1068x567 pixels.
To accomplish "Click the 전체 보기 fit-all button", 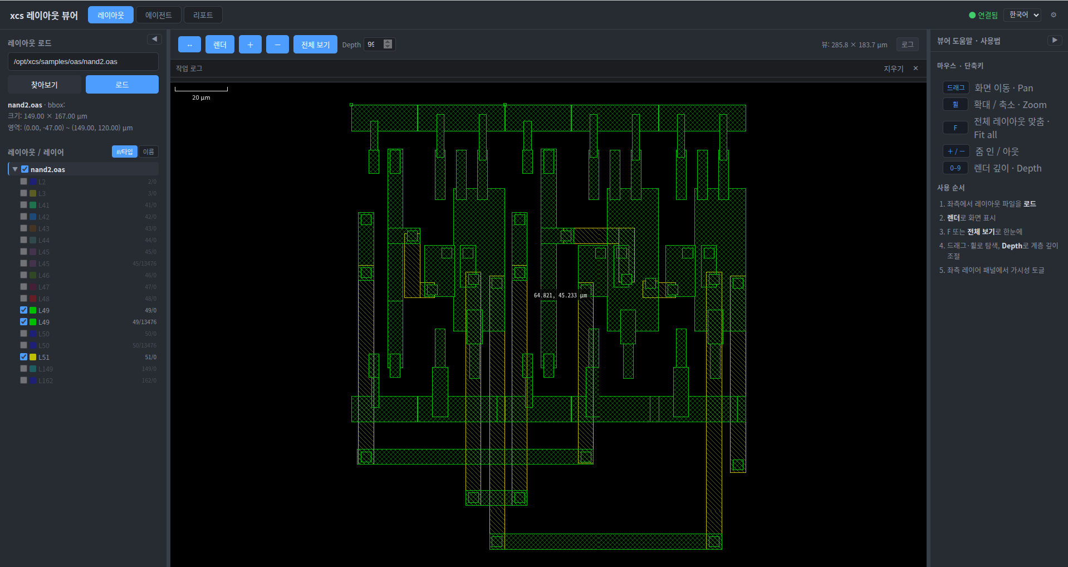I will [315, 45].
